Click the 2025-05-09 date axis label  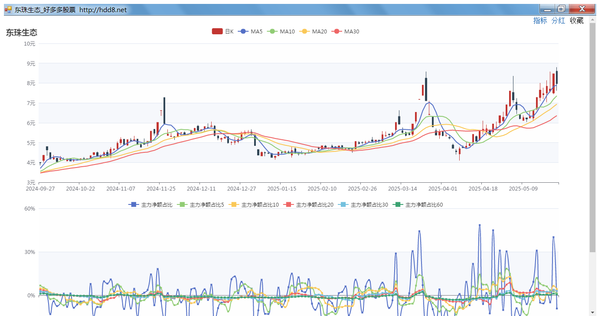[x=523, y=189]
